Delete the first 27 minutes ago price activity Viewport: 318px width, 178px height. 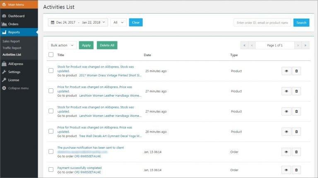[296, 91]
